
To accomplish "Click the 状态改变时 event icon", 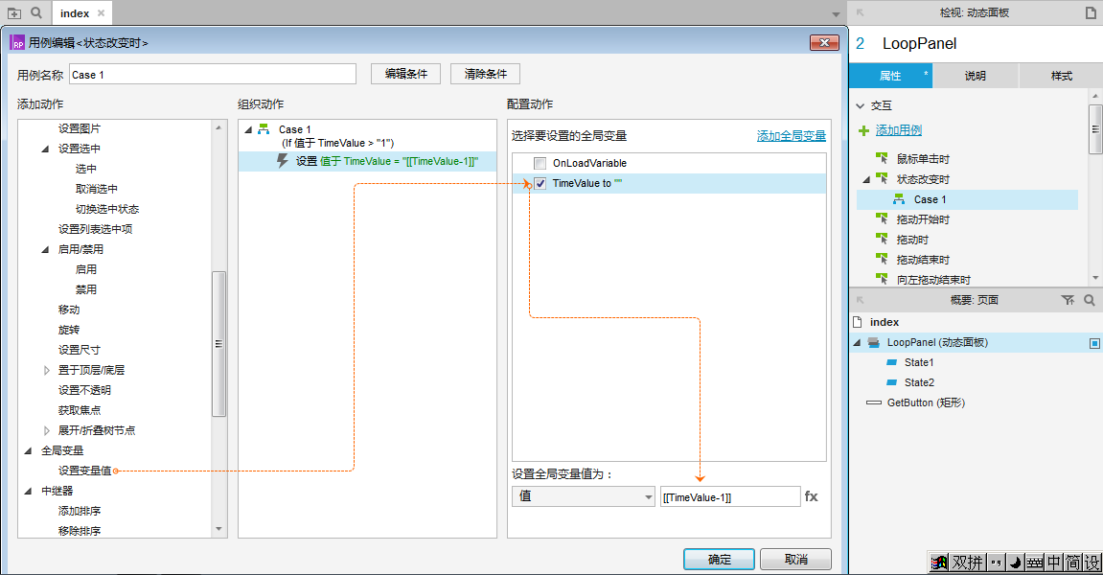I will [x=882, y=179].
